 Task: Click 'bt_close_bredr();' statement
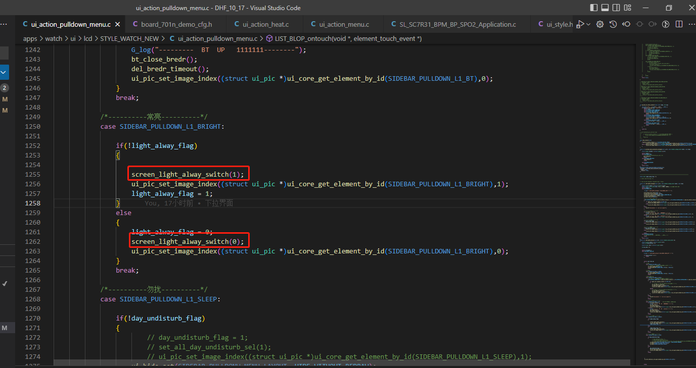pos(164,59)
